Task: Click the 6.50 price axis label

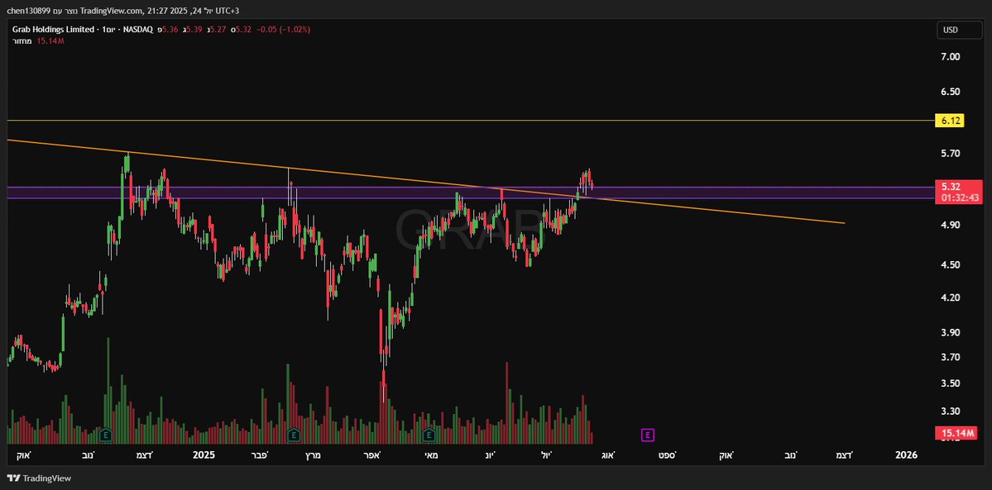Action: [x=951, y=92]
